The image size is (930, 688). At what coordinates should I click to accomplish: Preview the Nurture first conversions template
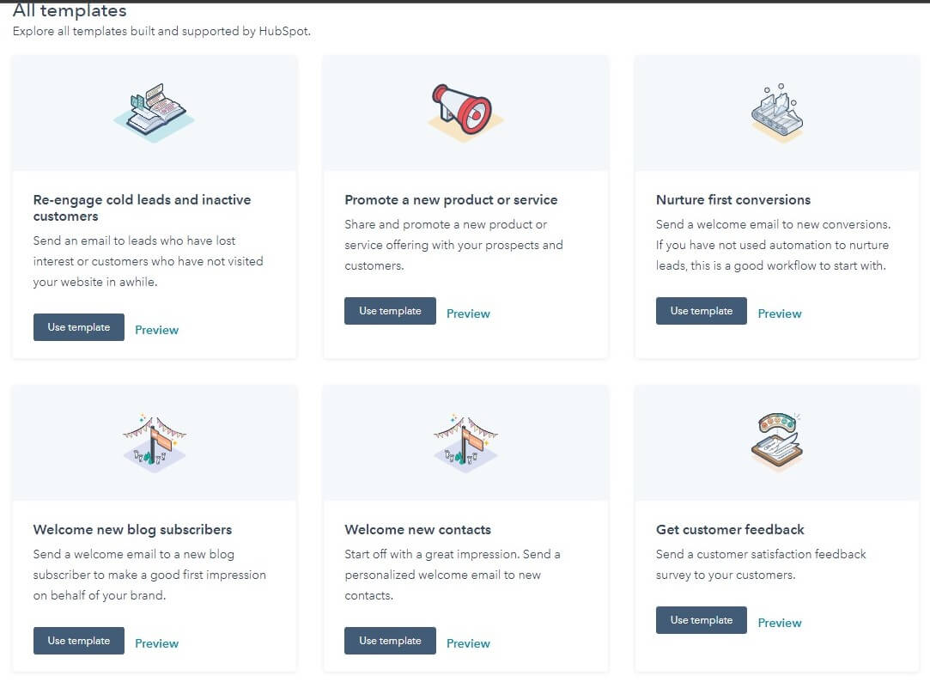tap(779, 314)
